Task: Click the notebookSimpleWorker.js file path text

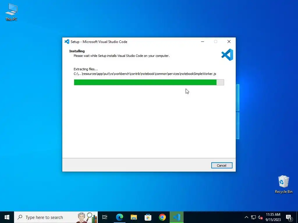Action: tap(145, 74)
